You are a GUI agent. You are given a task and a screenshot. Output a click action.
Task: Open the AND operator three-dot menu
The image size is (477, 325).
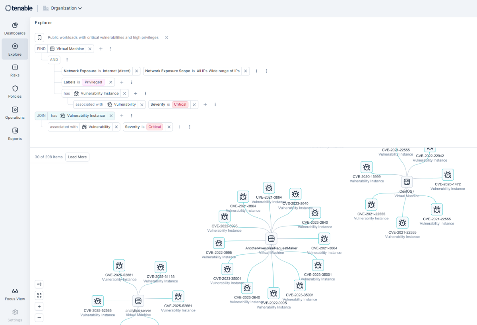point(66,60)
